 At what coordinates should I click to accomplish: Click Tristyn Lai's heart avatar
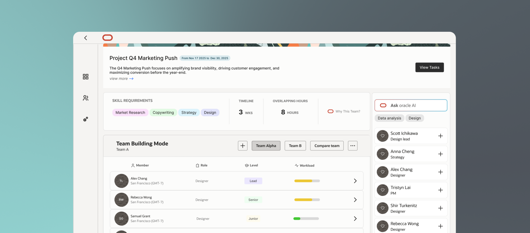383,190
